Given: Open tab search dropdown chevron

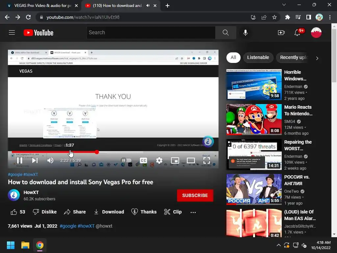Looking at the screenshot, I should [284, 5].
